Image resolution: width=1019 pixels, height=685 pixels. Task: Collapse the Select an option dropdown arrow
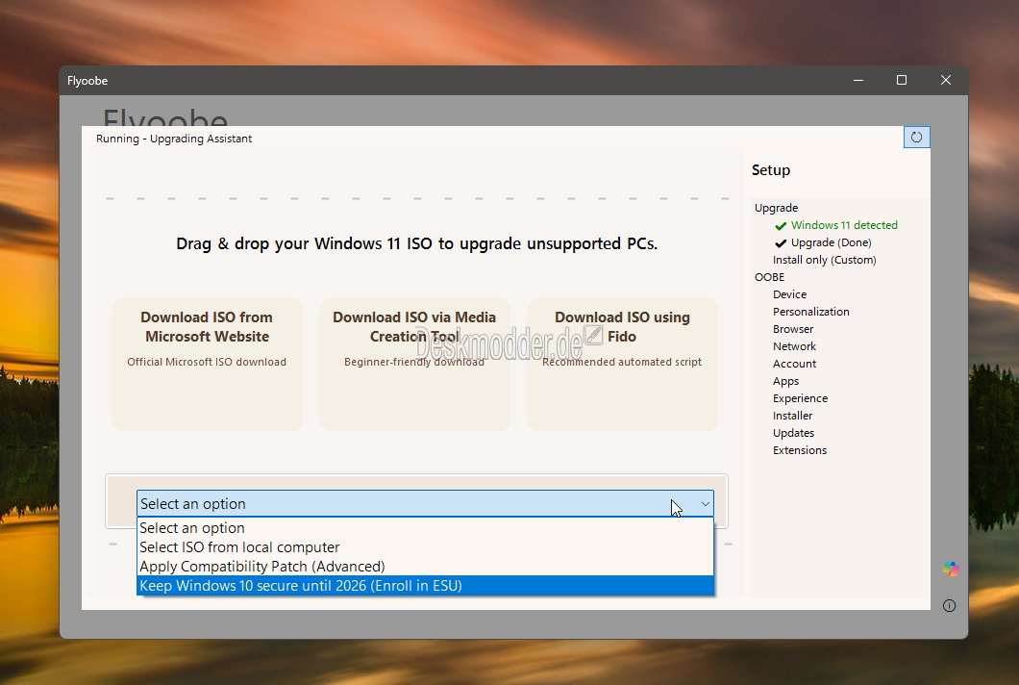click(x=705, y=503)
